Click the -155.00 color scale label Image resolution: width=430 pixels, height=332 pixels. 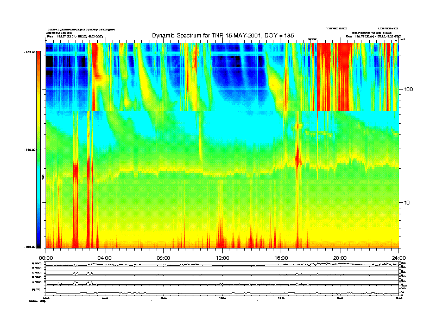(30, 247)
